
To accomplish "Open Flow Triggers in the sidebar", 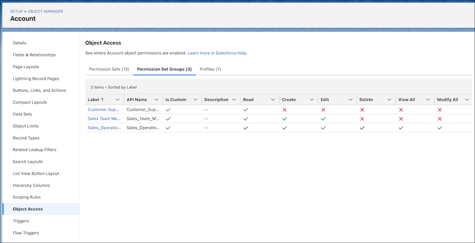I will pyautogui.click(x=26, y=232).
